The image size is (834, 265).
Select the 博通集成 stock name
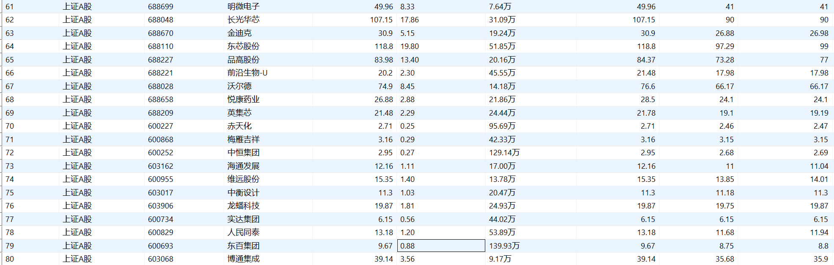pos(243,259)
